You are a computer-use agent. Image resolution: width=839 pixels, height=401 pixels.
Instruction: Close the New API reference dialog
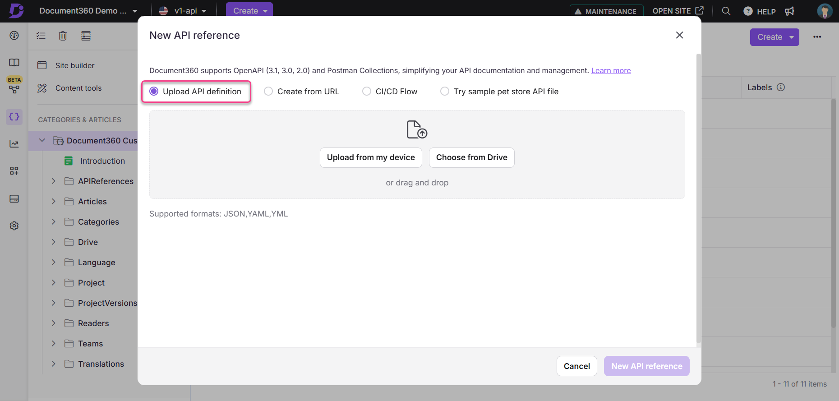(679, 35)
